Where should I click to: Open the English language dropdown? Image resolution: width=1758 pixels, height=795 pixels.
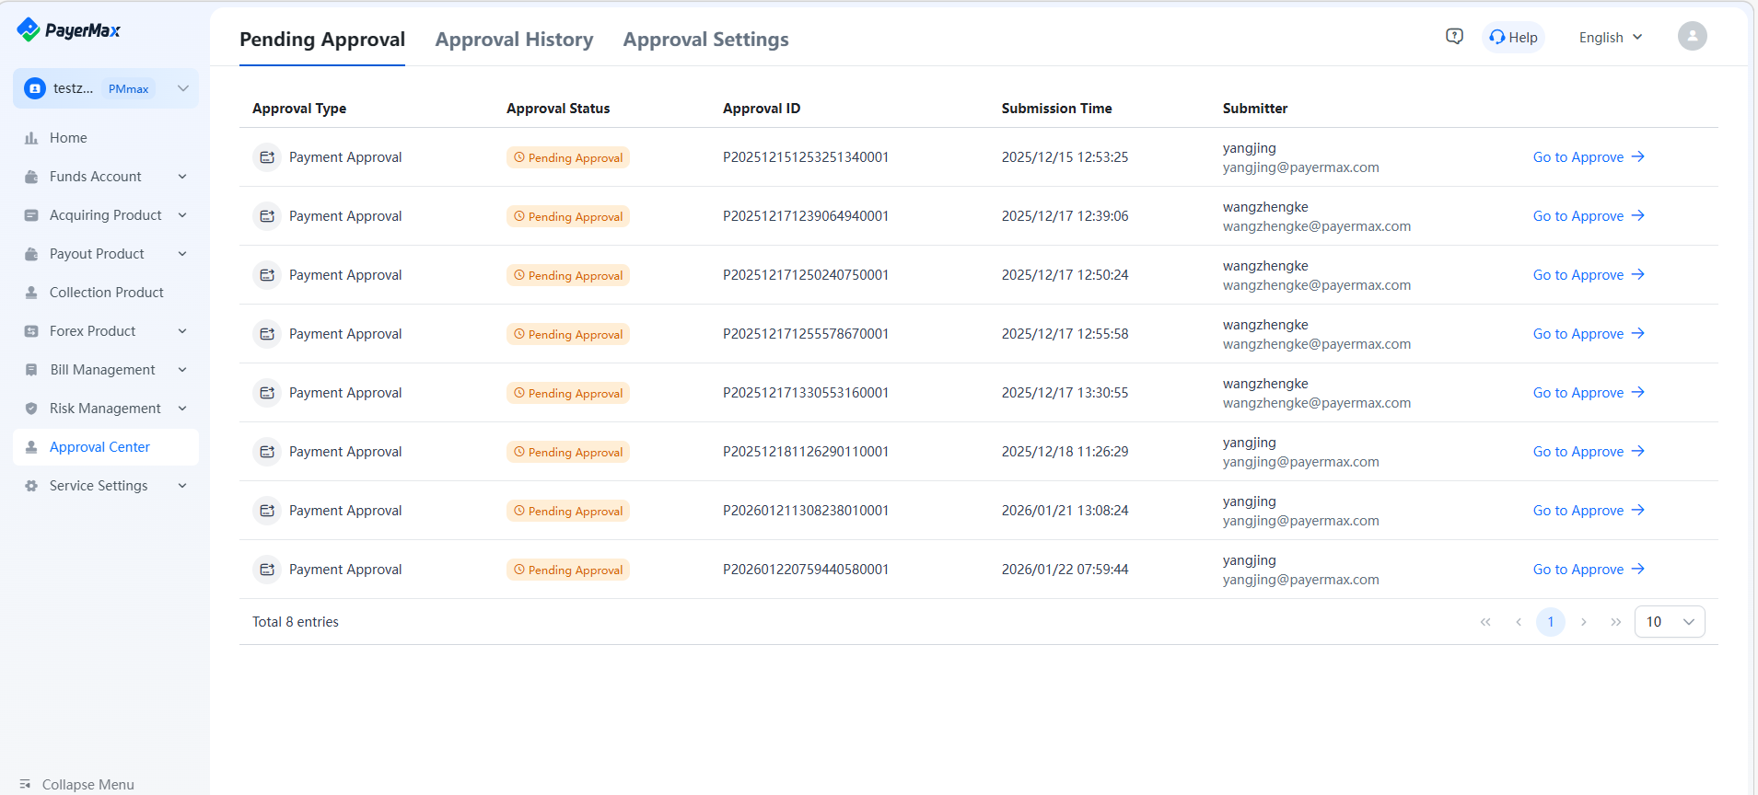coord(1610,38)
